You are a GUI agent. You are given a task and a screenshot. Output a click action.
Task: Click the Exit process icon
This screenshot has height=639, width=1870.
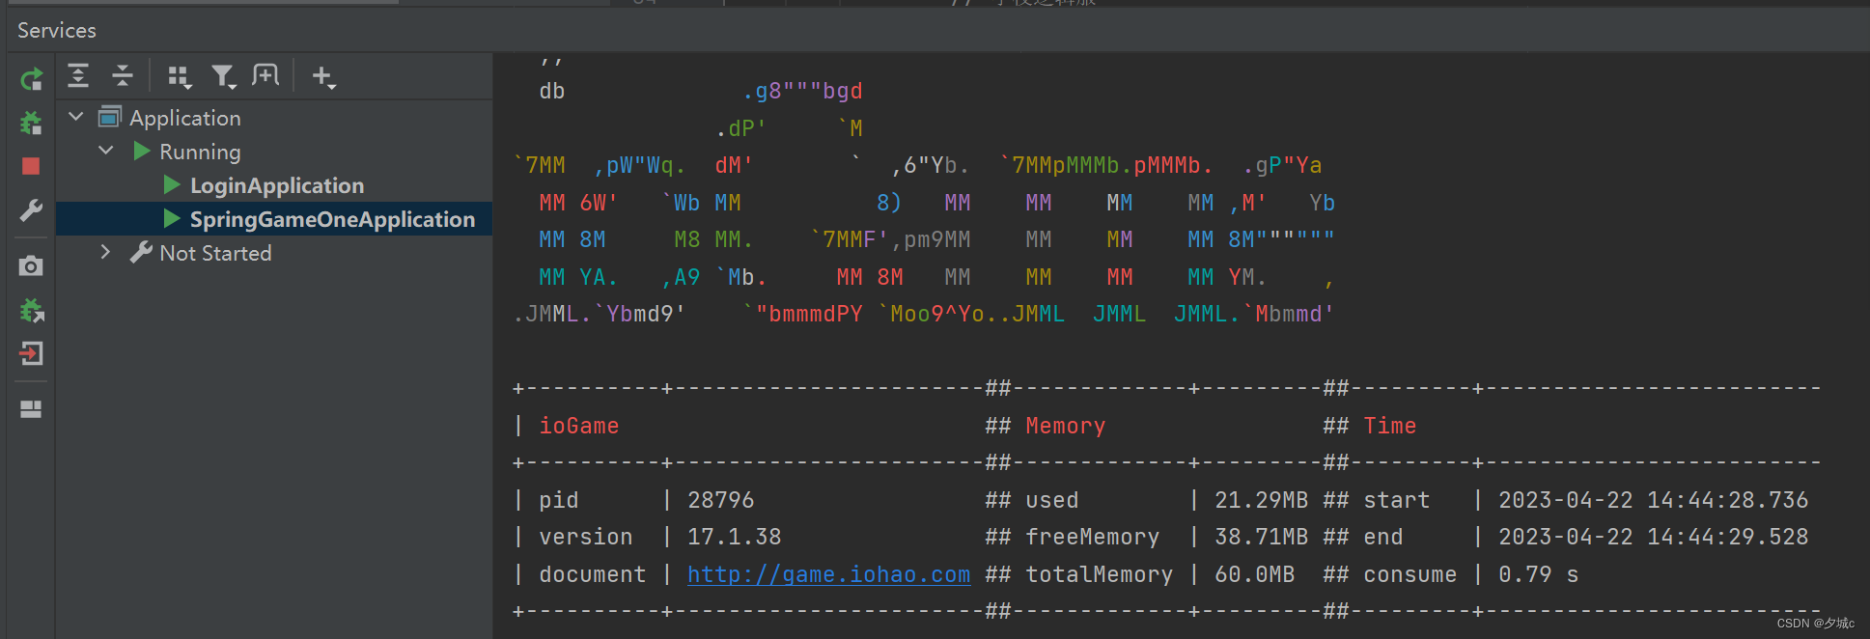click(31, 354)
